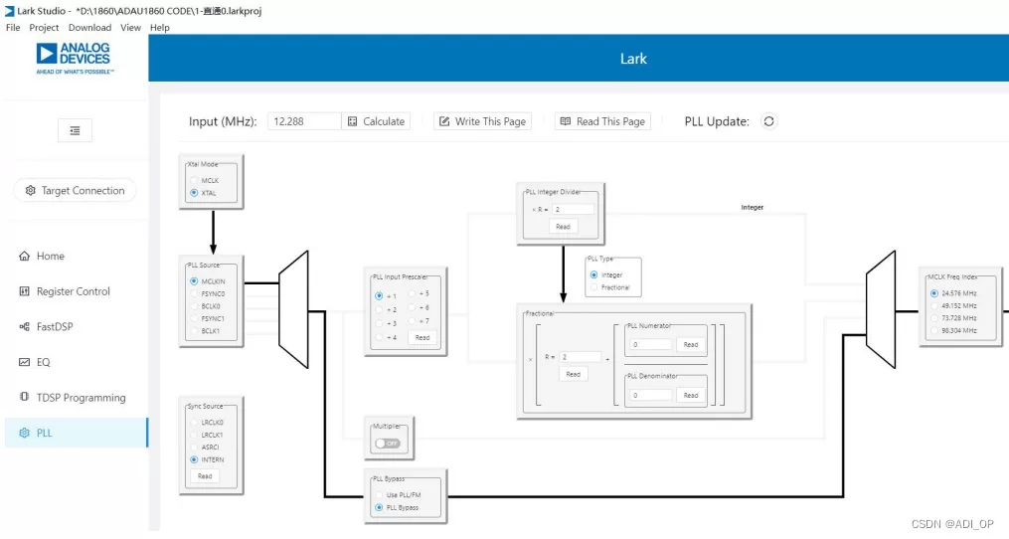
Task: Select PLL Bypass option
Action: (x=379, y=508)
